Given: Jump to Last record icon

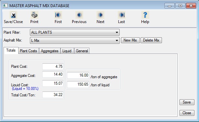Looking at the screenshot, I should coord(122,15).
